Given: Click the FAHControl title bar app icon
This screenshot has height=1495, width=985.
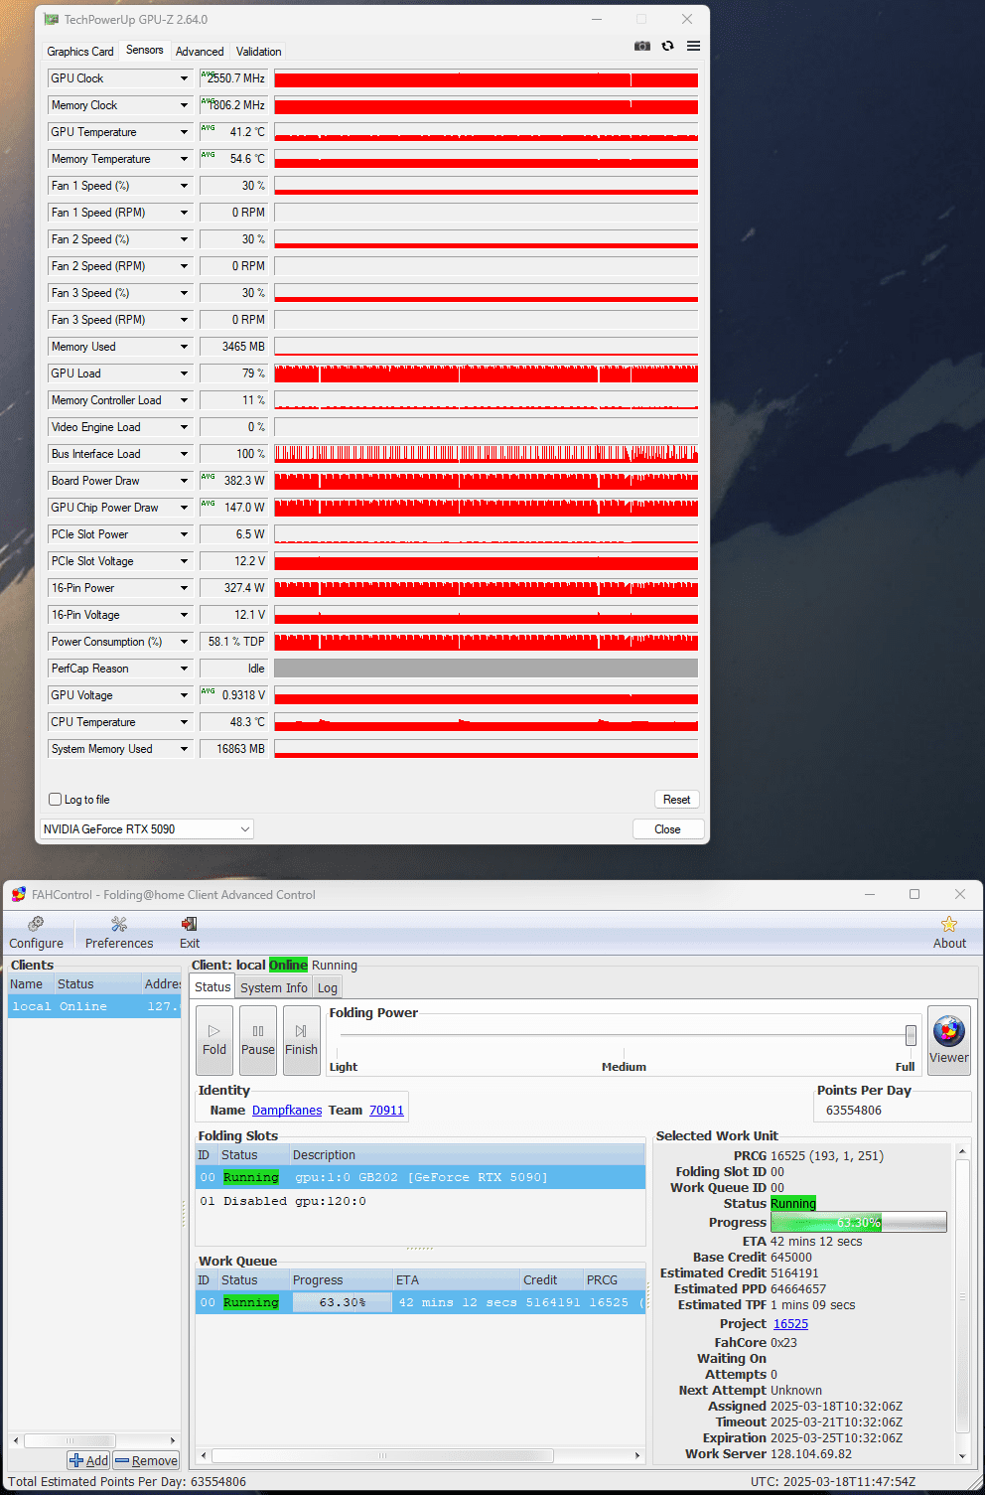Looking at the screenshot, I should coord(18,894).
